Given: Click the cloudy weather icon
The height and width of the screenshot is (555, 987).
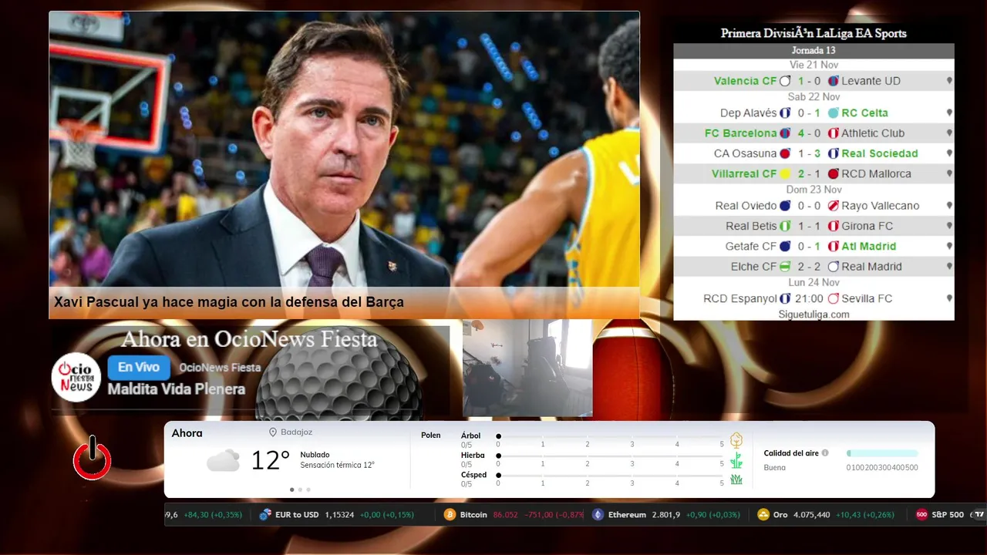Looking at the screenshot, I should tap(223, 460).
